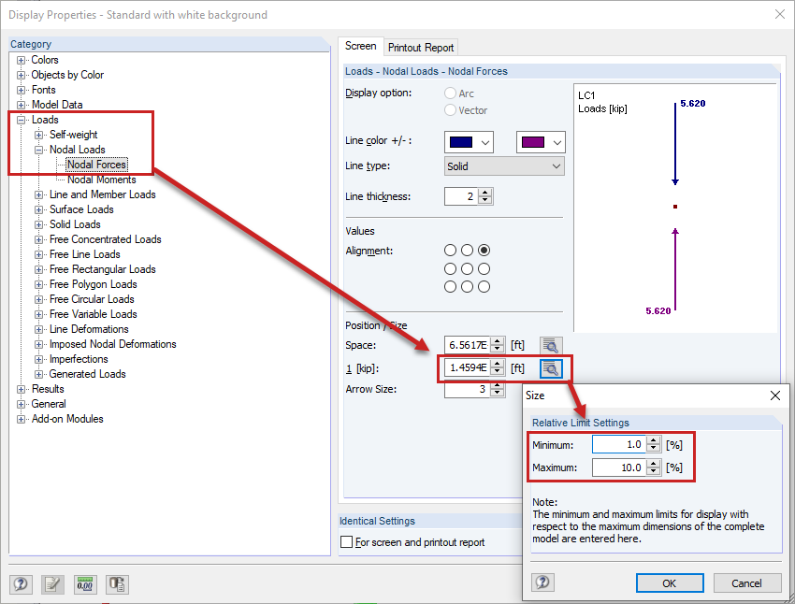This screenshot has height=604, width=795.
Task: Click the help icon in the Size dialog
Action: coord(542,582)
